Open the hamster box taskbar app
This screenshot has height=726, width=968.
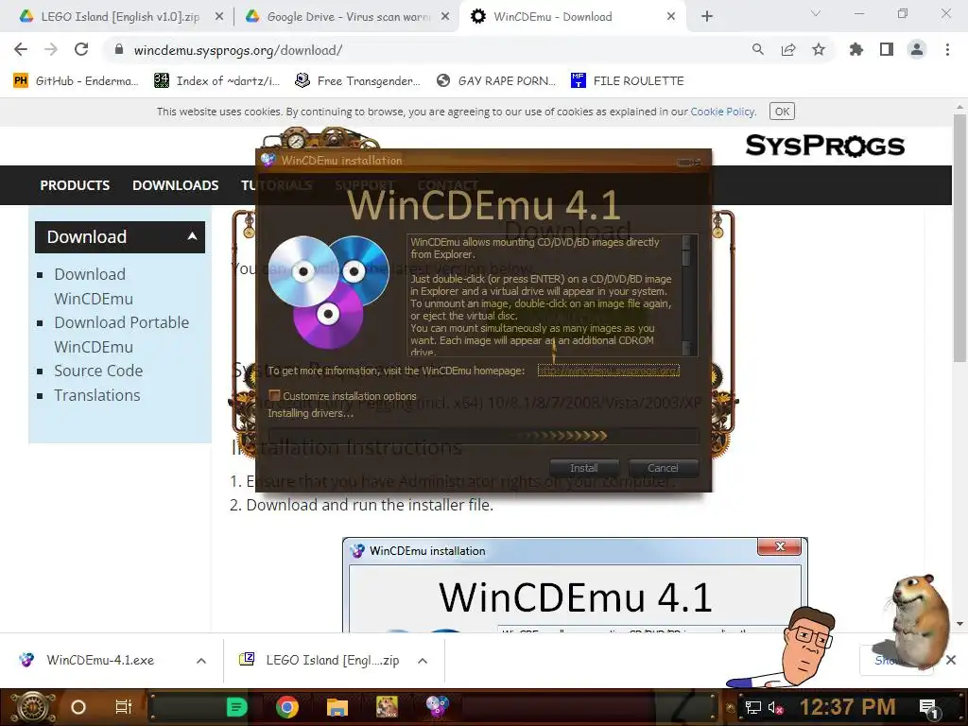coord(387,707)
